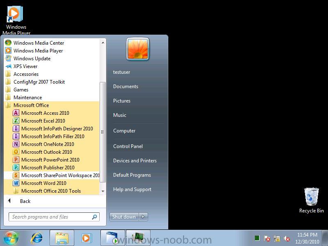Launch Microsoft Word 2010 icon

click(x=16, y=183)
